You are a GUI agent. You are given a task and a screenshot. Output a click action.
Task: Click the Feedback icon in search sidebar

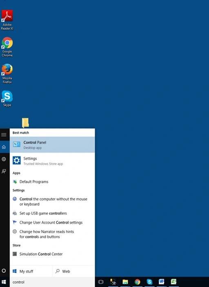point(4,171)
